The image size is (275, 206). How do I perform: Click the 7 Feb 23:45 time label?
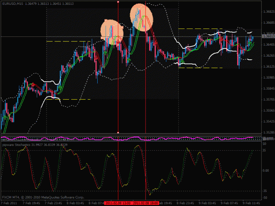tap(53, 203)
